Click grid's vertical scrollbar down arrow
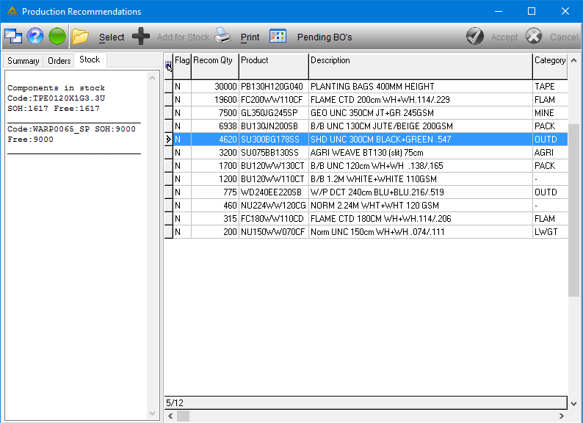Viewport: 583px width, 423px height. coord(573,404)
